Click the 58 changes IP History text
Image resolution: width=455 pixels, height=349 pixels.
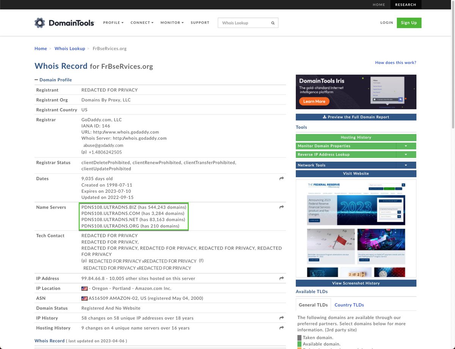[x=137, y=318]
